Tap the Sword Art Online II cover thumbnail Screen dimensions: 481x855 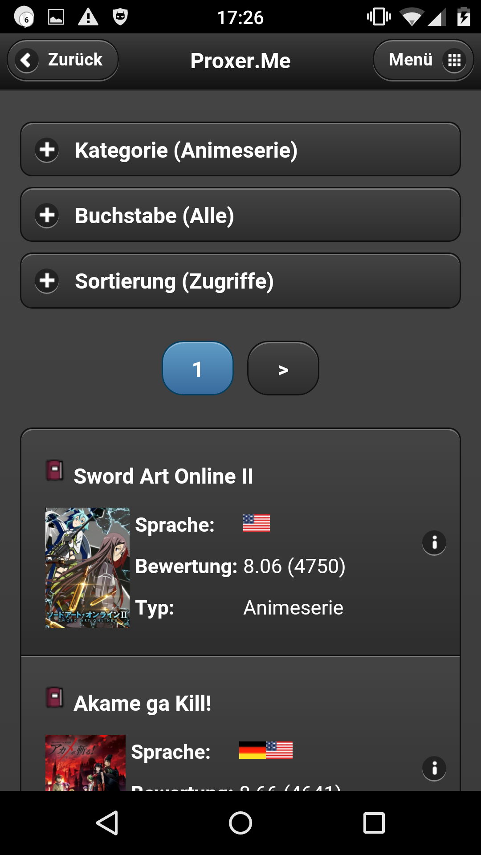coord(87,568)
